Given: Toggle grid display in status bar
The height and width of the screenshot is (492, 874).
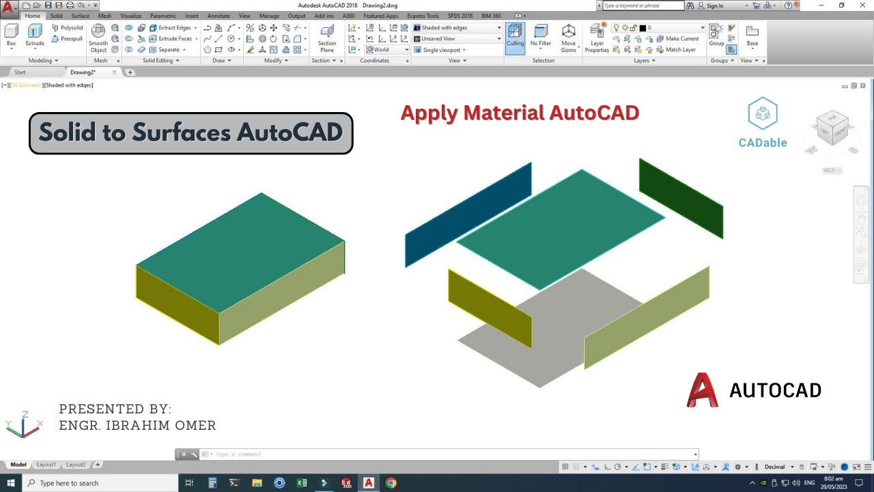Looking at the screenshot, I should 565,467.
